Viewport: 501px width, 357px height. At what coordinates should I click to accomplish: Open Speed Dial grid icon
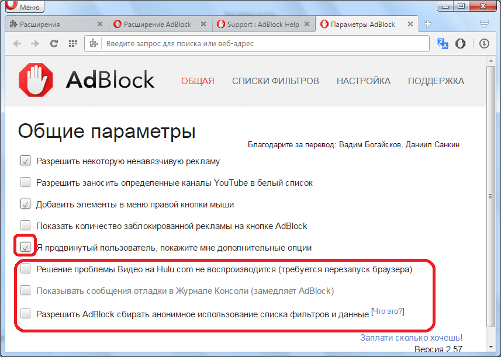click(72, 44)
